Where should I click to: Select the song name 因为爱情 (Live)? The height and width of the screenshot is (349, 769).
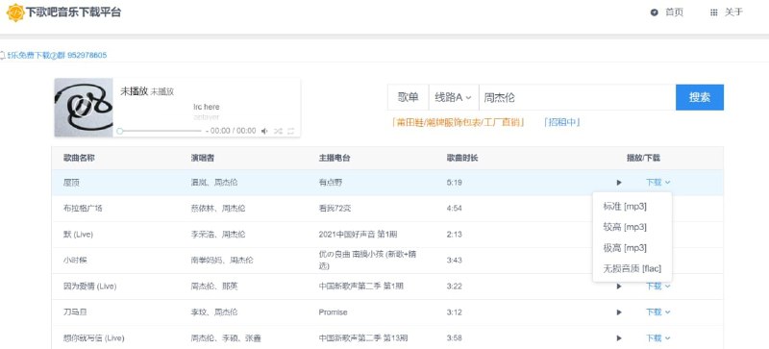point(89,287)
